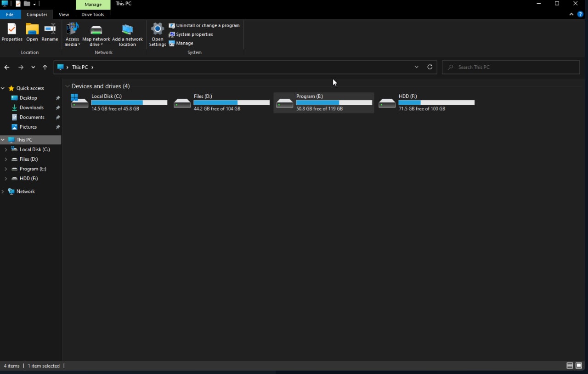The width and height of the screenshot is (588, 374).
Task: Refresh the This PC view
Action: [430, 67]
